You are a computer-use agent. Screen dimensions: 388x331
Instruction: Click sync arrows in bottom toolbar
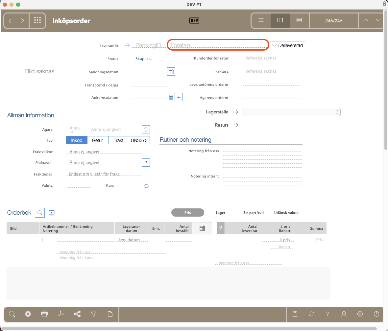(x=311, y=314)
